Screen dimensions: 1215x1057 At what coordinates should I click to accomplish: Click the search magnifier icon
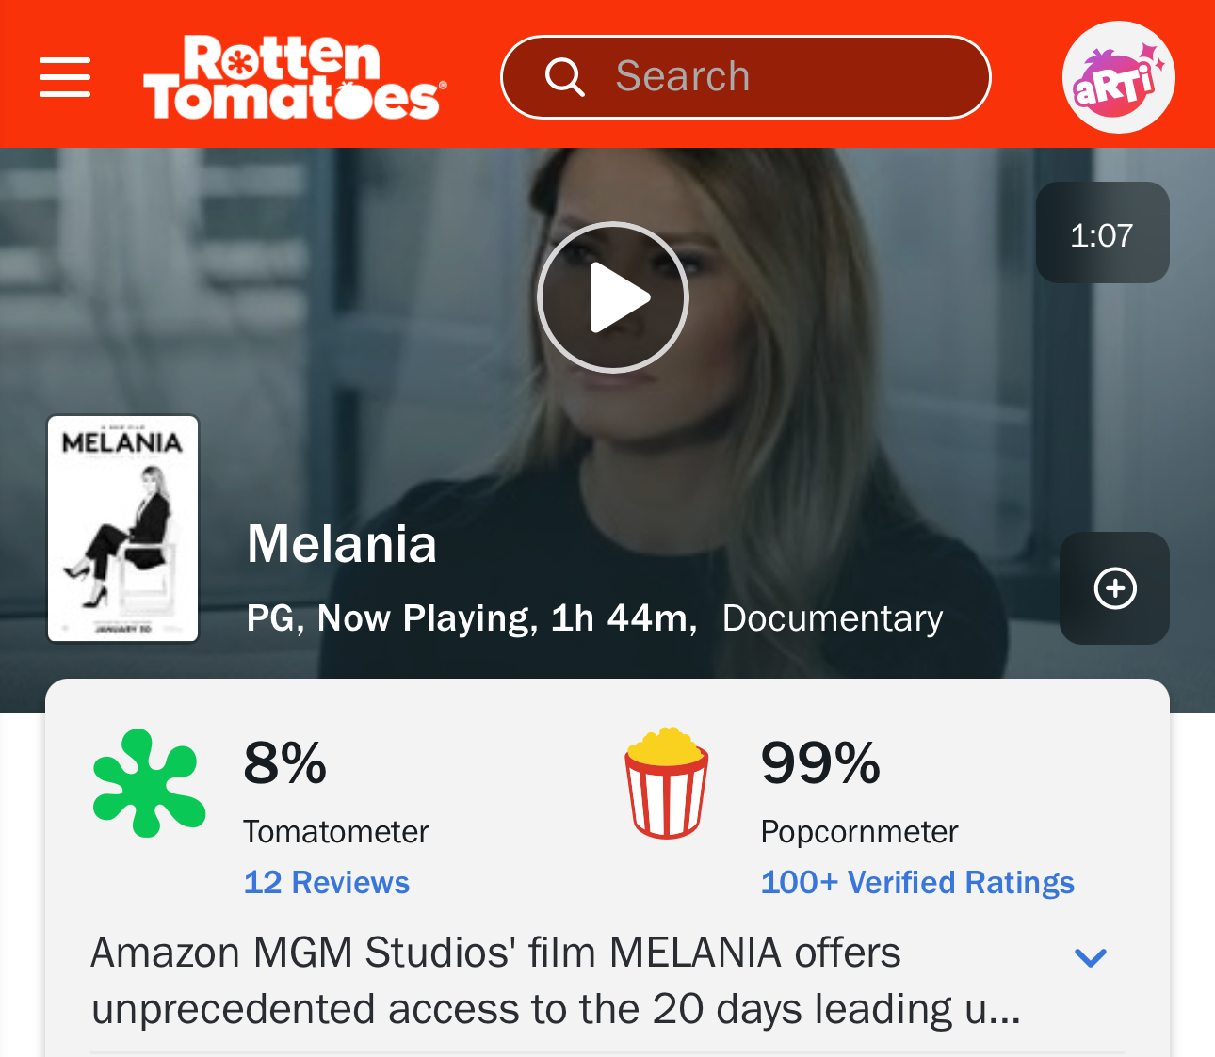pos(565,77)
